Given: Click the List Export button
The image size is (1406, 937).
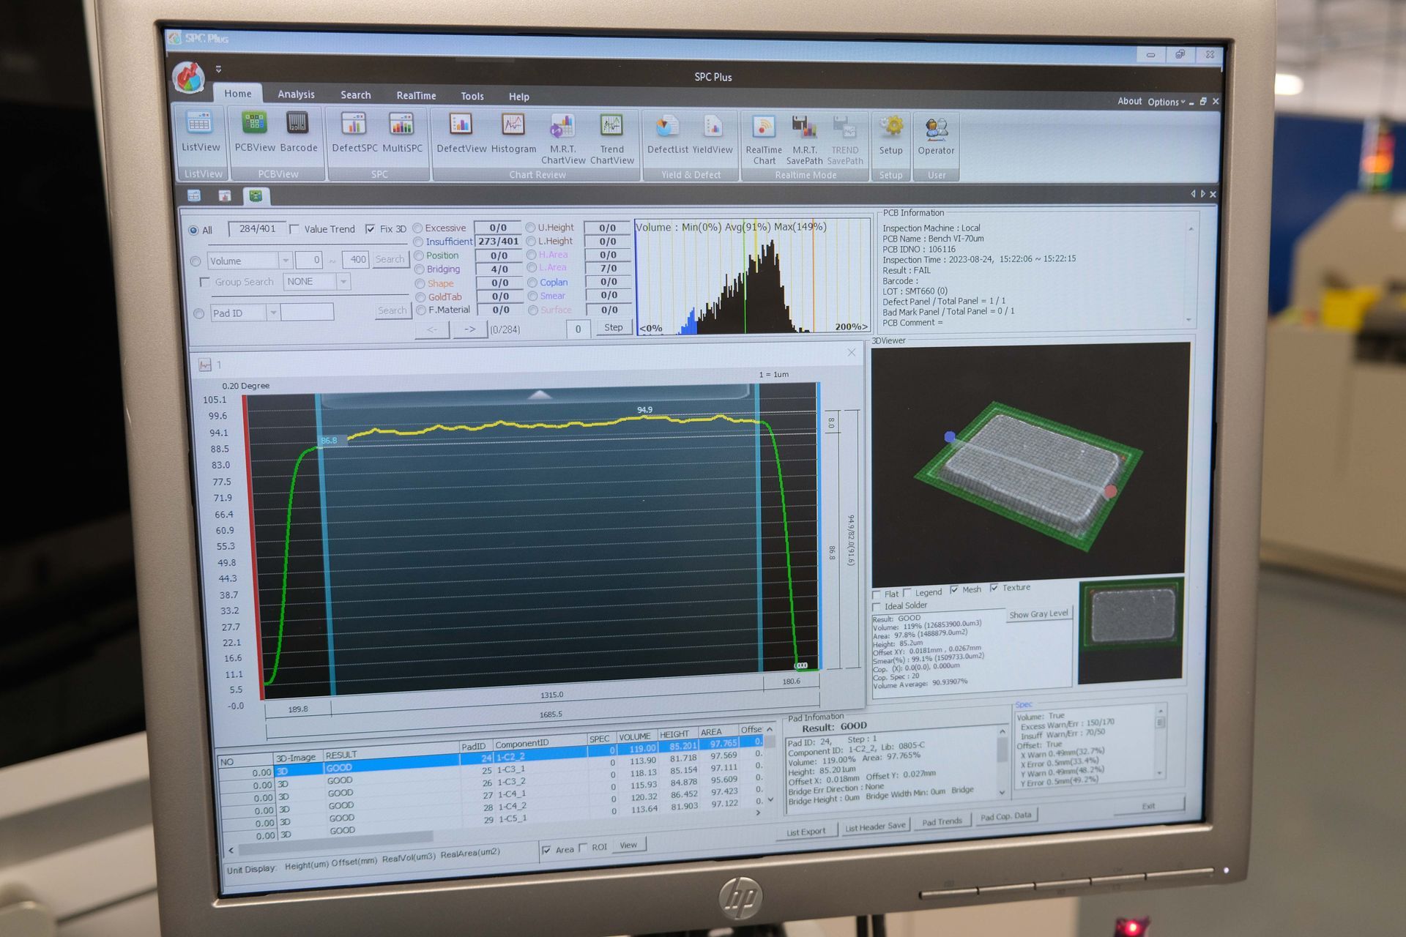Looking at the screenshot, I should coord(806,831).
